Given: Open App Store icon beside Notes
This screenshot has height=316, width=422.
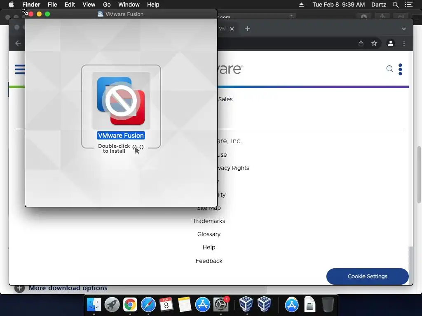Looking at the screenshot, I should (203, 304).
